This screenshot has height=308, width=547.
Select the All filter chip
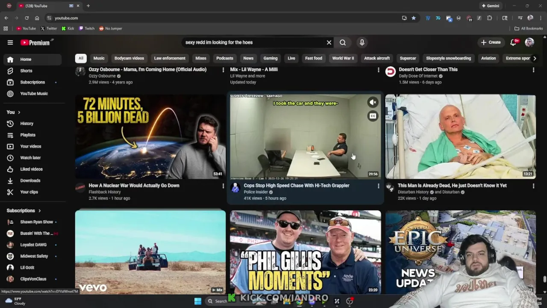click(x=81, y=58)
